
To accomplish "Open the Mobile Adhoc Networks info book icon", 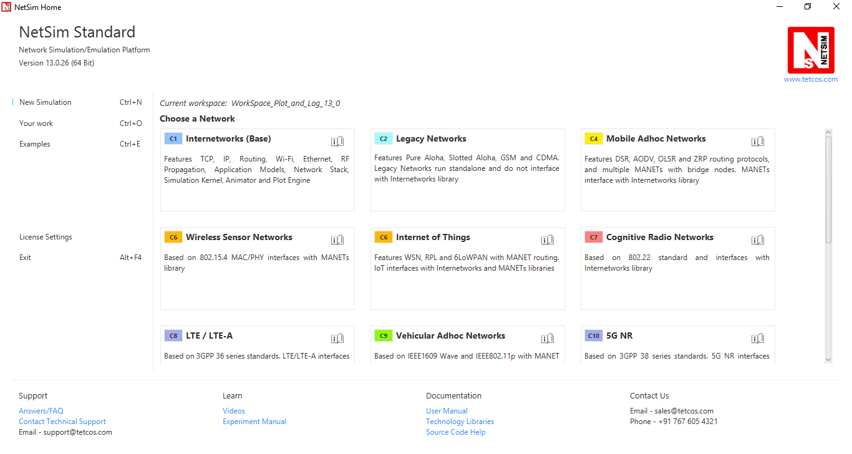I will click(x=758, y=142).
